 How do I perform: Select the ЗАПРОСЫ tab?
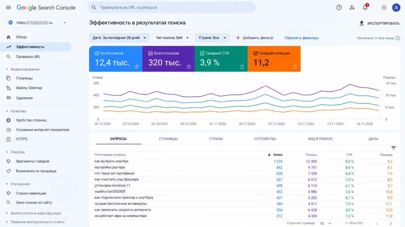(118, 139)
